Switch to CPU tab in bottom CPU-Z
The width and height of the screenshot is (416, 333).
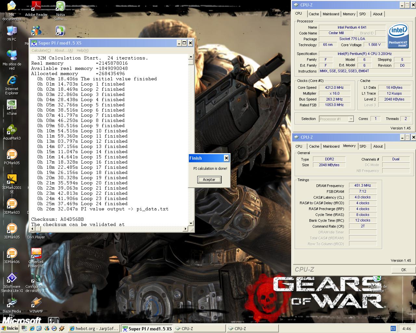pos(299,146)
